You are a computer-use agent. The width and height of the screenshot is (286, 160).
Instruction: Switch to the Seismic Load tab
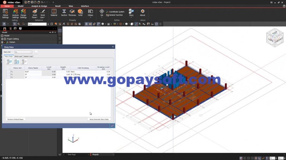(28, 56)
